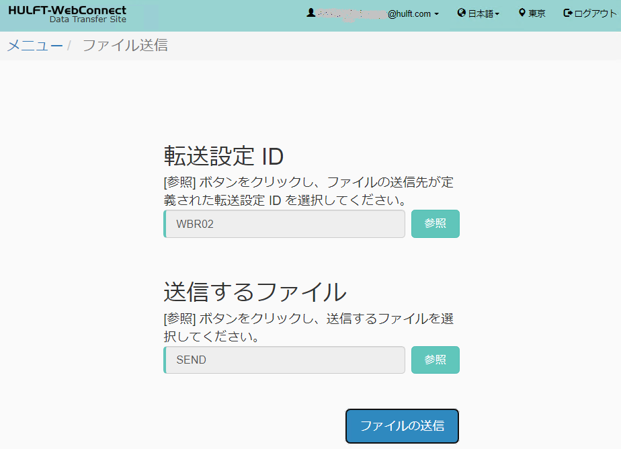The height and width of the screenshot is (449, 621).
Task: Click the WBR02 transfer setting ID field
Action: 284,224
